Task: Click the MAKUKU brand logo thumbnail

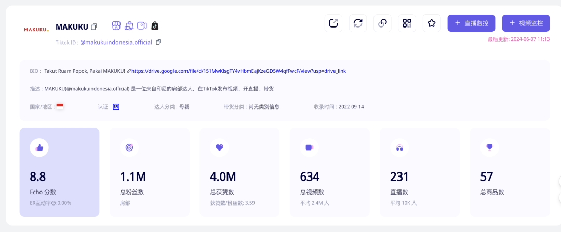Action: (x=36, y=30)
